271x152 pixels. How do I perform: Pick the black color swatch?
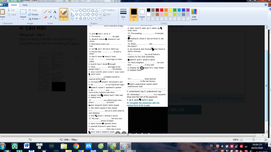tap(148, 10)
